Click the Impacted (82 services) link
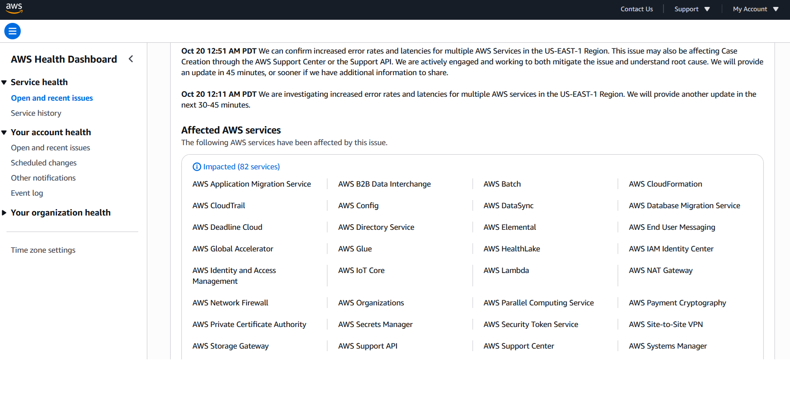The image size is (790, 400). tap(241, 167)
